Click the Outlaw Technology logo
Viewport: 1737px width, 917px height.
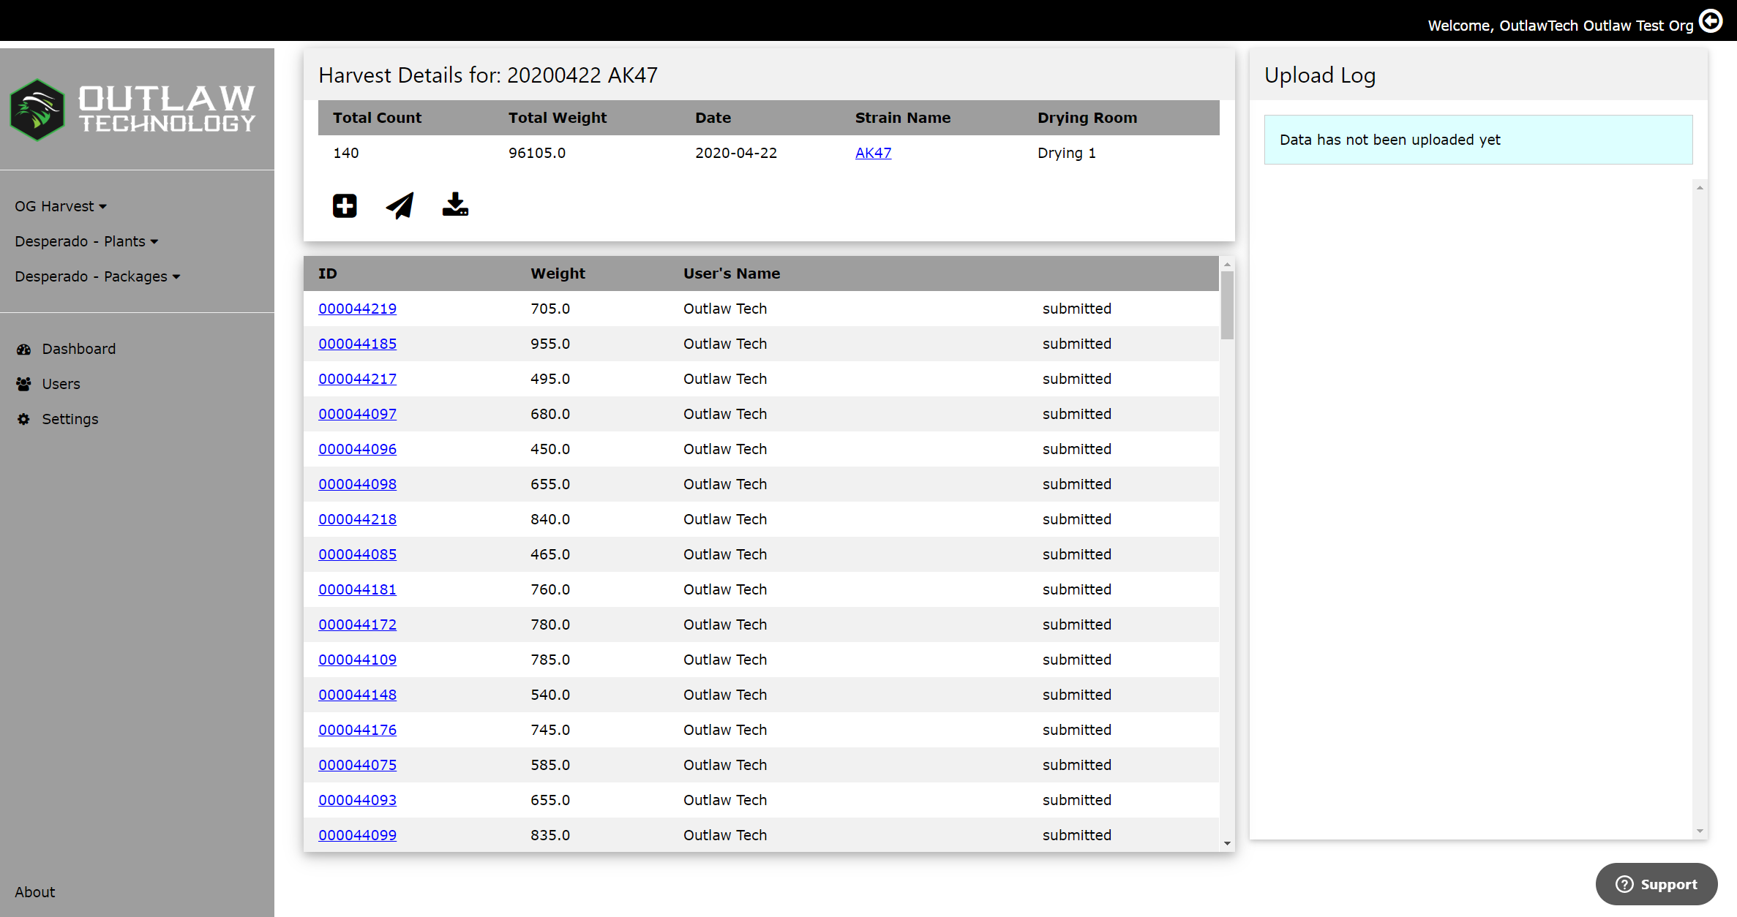(x=133, y=110)
